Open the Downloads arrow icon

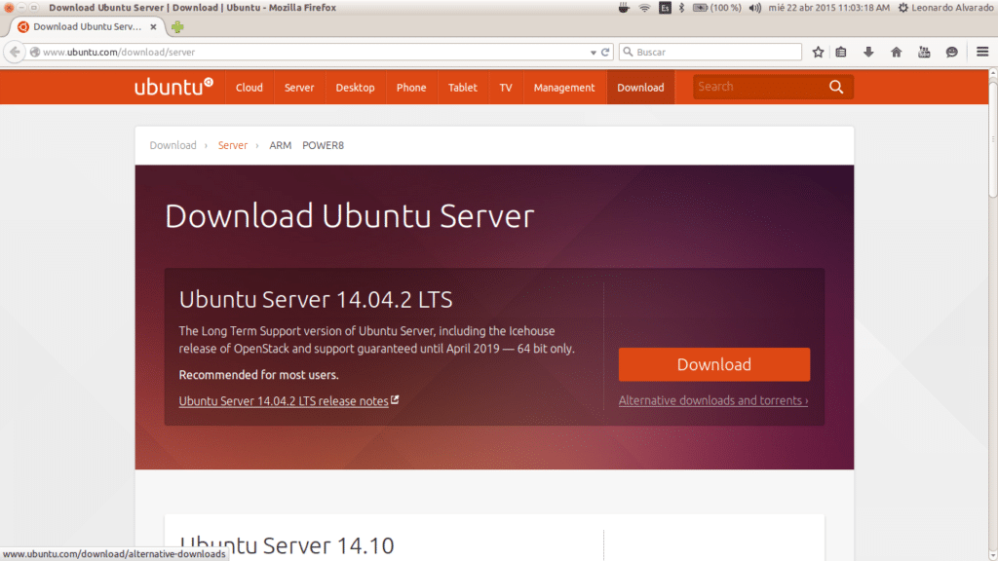coord(868,53)
